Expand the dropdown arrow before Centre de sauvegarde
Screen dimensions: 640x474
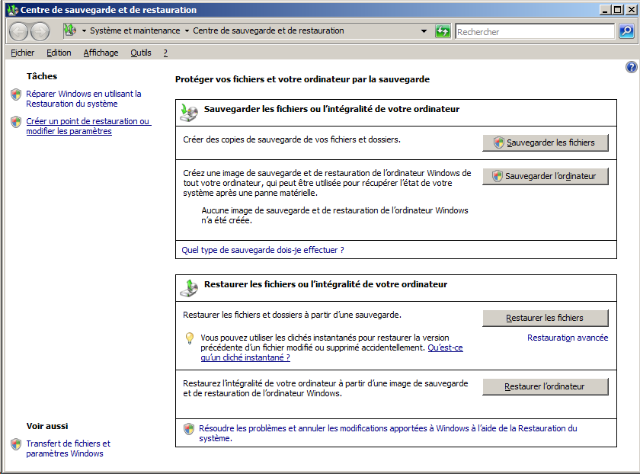click(187, 30)
